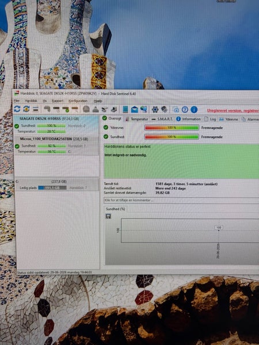Open the Hjælp menu
Image resolution: width=259 pixels, height=345 pixels.
98,101
